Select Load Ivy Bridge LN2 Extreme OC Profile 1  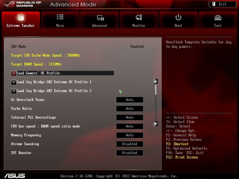51,82
